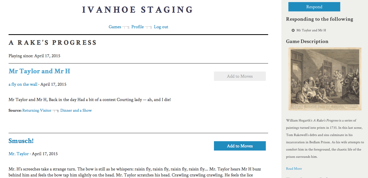Image resolution: width=368 pixels, height=178 pixels.
Task: Remove Mr Taylor and Mr H from responses
Action: [293, 30]
